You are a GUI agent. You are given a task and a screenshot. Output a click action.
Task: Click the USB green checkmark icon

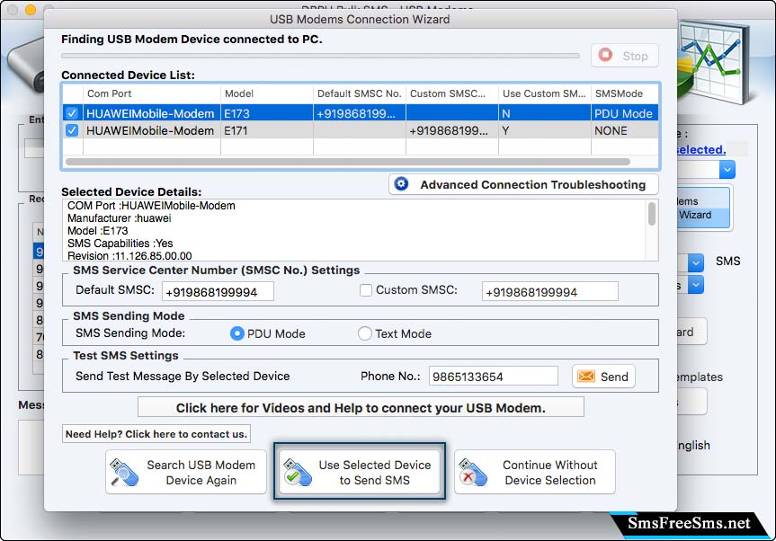click(298, 473)
